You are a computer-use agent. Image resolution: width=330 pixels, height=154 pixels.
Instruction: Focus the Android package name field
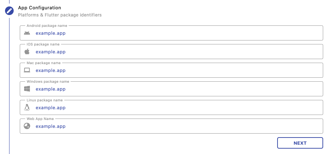point(176,33)
